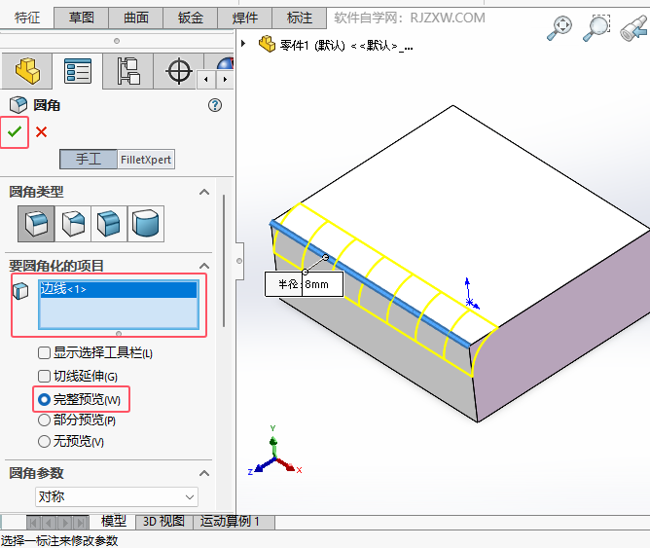Click the panel collapse handle on splitter
The height and width of the screenshot is (548, 650).
239,261
